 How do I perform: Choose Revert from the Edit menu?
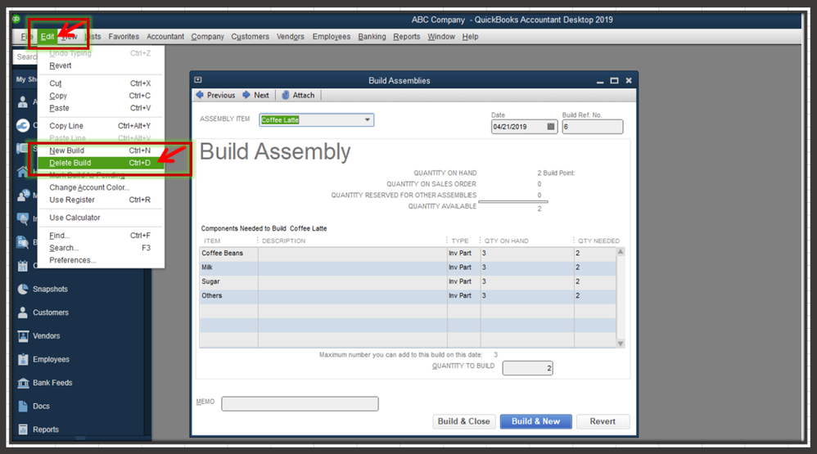point(100,65)
